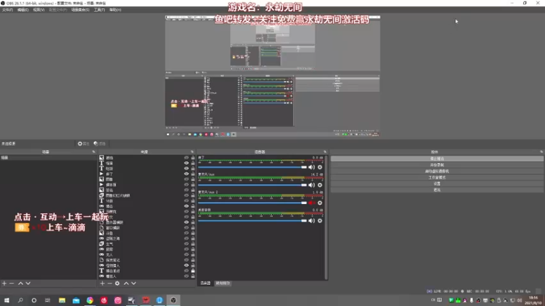Image resolution: width=545 pixels, height=306 pixels.
Task: Click the 开始录制 button
Action: [x=437, y=165]
